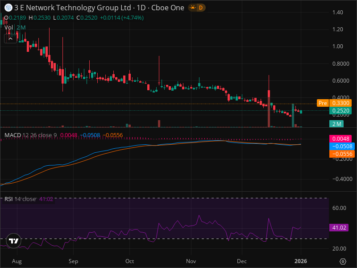Click the -0.0508 MACD line value label
The image size is (357, 268).
point(342,146)
